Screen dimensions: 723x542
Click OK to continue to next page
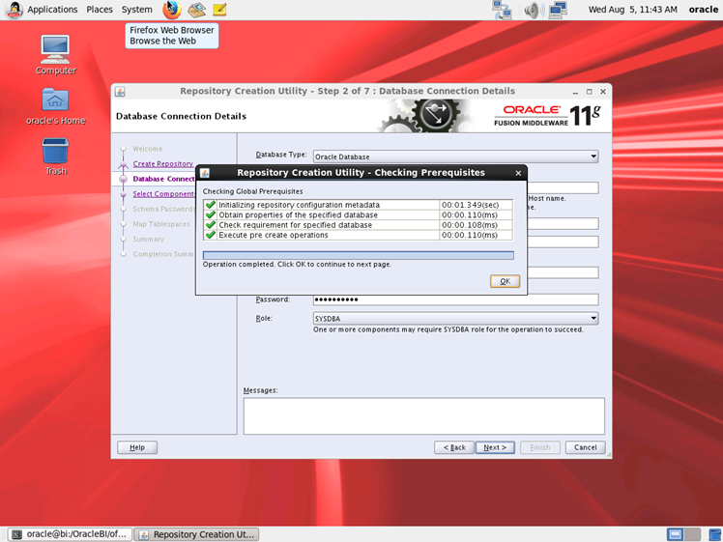pos(505,281)
